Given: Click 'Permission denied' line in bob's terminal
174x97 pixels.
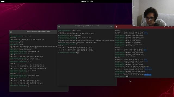Looking at the screenshot, I should [x=25, y=60].
